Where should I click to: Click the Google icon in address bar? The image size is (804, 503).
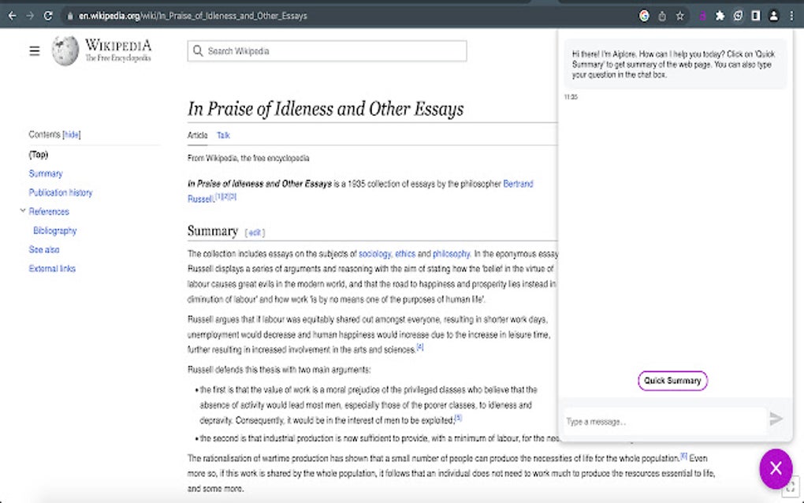[644, 15]
